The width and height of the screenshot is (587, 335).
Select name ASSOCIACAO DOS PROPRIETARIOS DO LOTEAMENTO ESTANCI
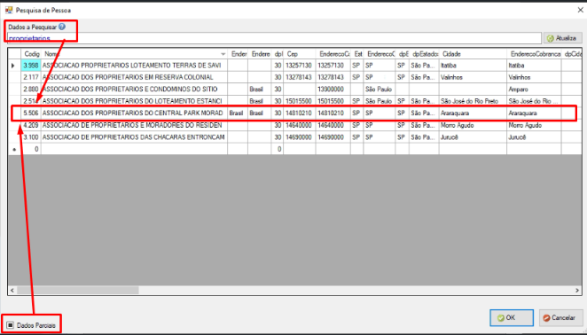coord(134,101)
